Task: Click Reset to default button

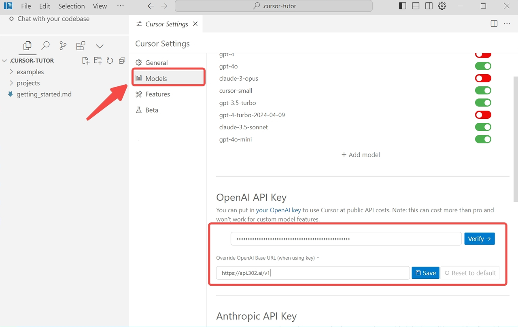Action: (470, 273)
